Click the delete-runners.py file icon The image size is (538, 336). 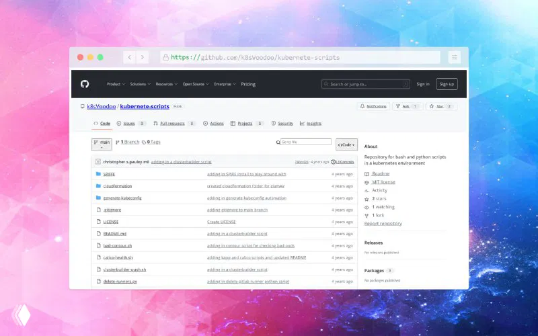pyautogui.click(x=98, y=281)
